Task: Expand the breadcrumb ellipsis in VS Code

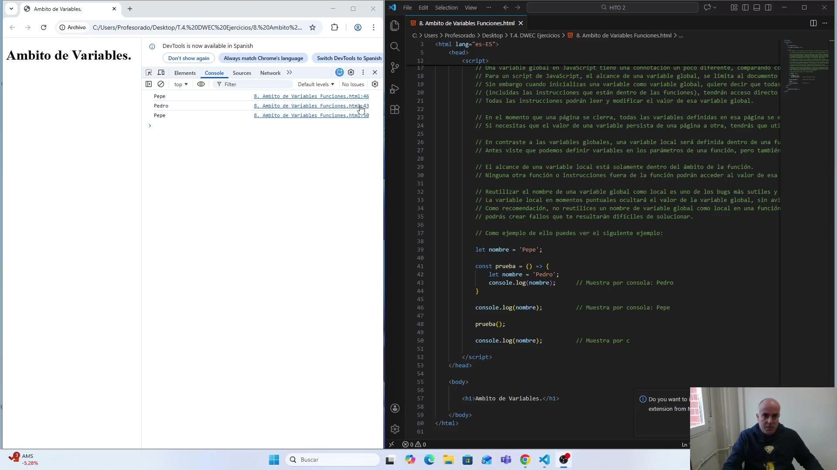Action: coord(681,35)
